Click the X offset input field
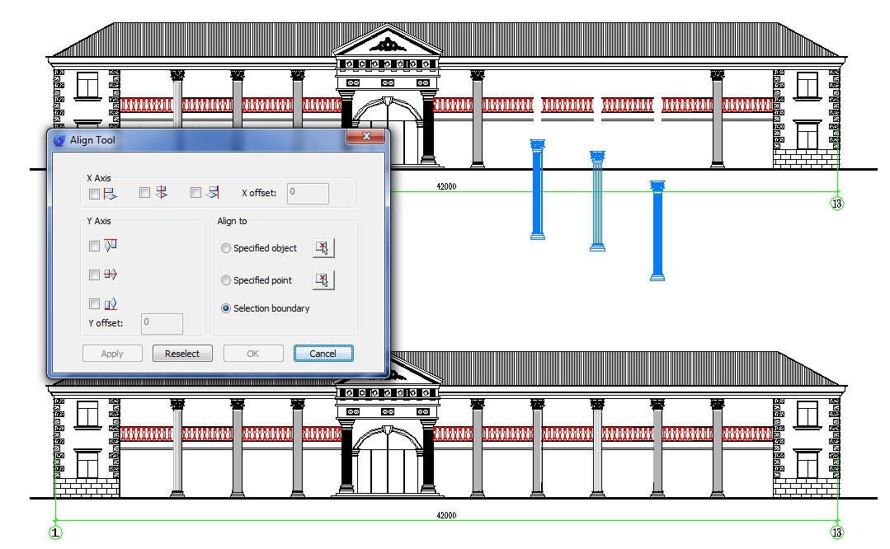 click(x=306, y=193)
